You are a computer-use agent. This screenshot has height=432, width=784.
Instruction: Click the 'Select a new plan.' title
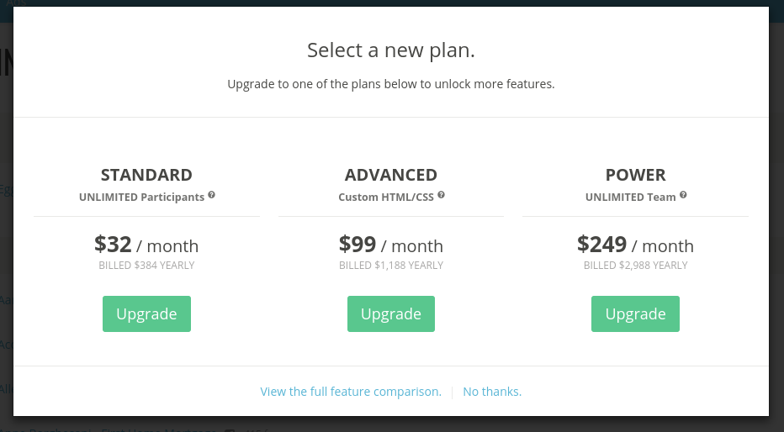click(x=391, y=50)
